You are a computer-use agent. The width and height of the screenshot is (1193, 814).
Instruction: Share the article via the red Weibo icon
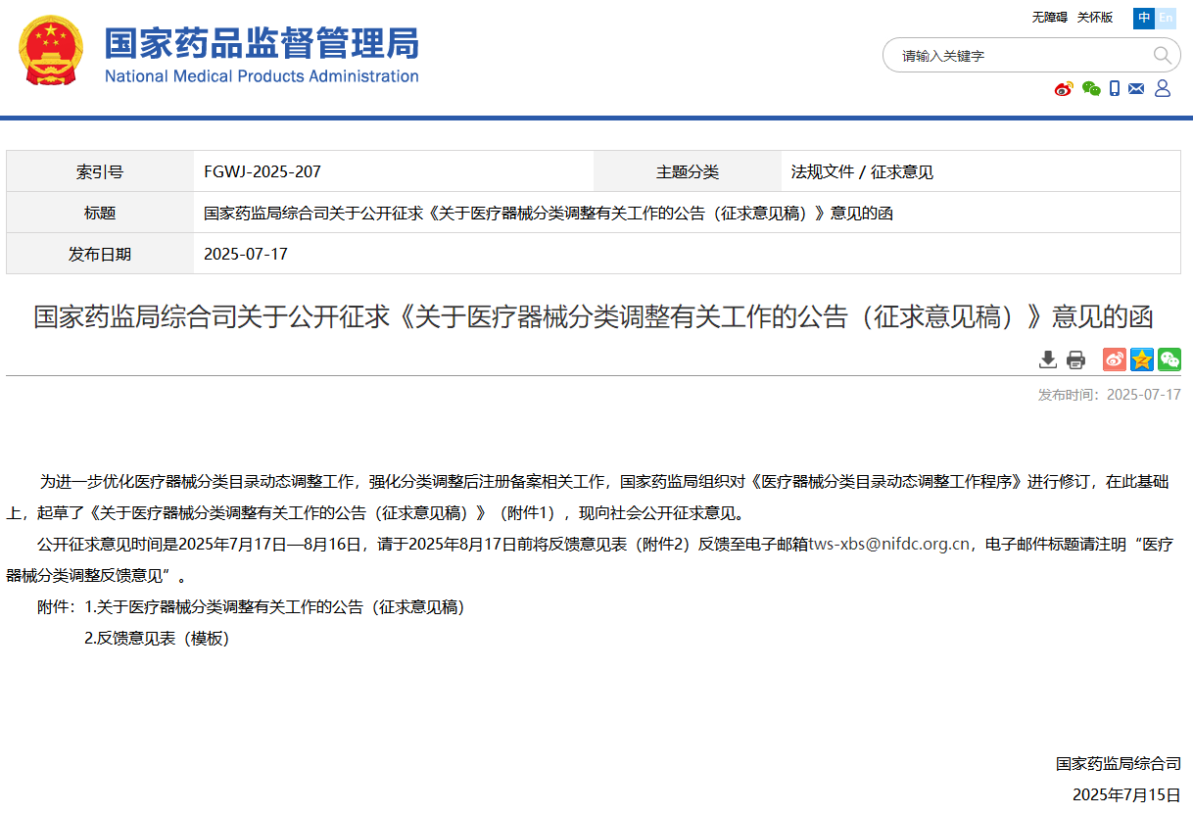click(1114, 359)
